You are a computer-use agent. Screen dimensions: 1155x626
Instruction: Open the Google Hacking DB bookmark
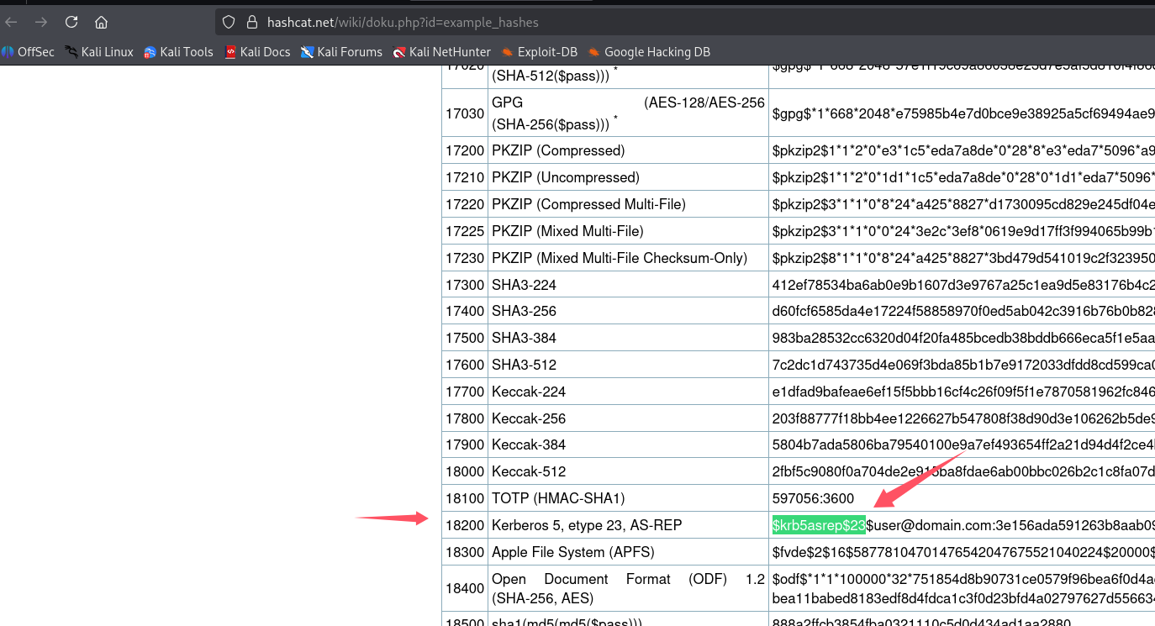[x=650, y=52]
